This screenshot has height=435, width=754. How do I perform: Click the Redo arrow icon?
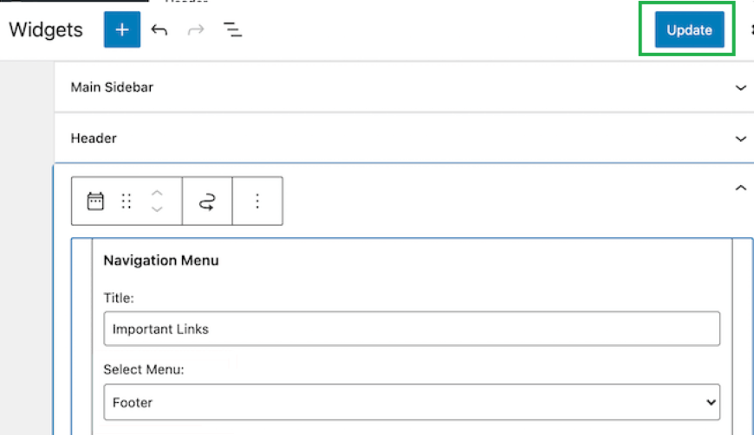click(x=196, y=29)
